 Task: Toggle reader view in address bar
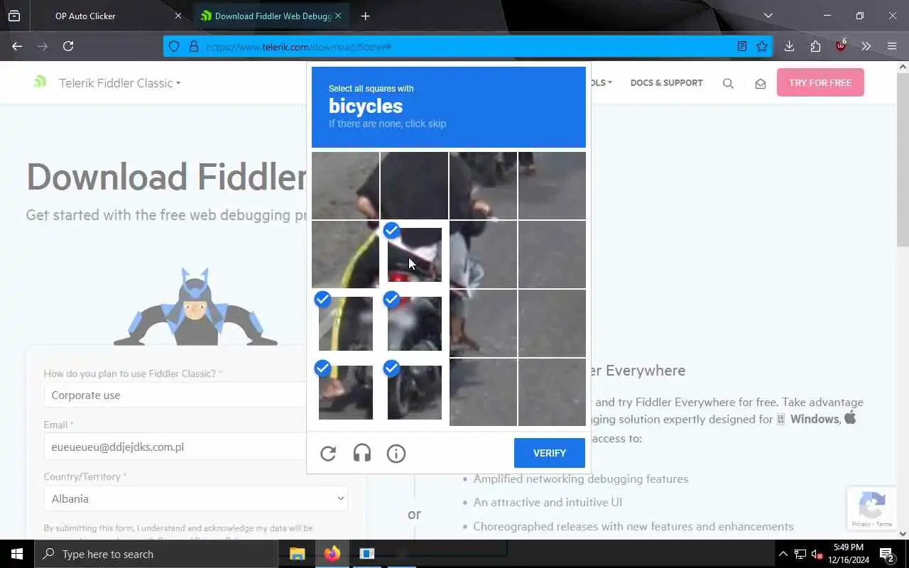[742, 46]
